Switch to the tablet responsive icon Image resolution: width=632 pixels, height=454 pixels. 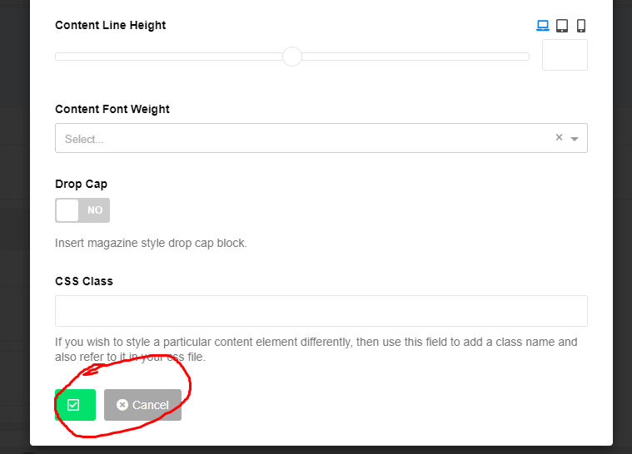click(562, 25)
